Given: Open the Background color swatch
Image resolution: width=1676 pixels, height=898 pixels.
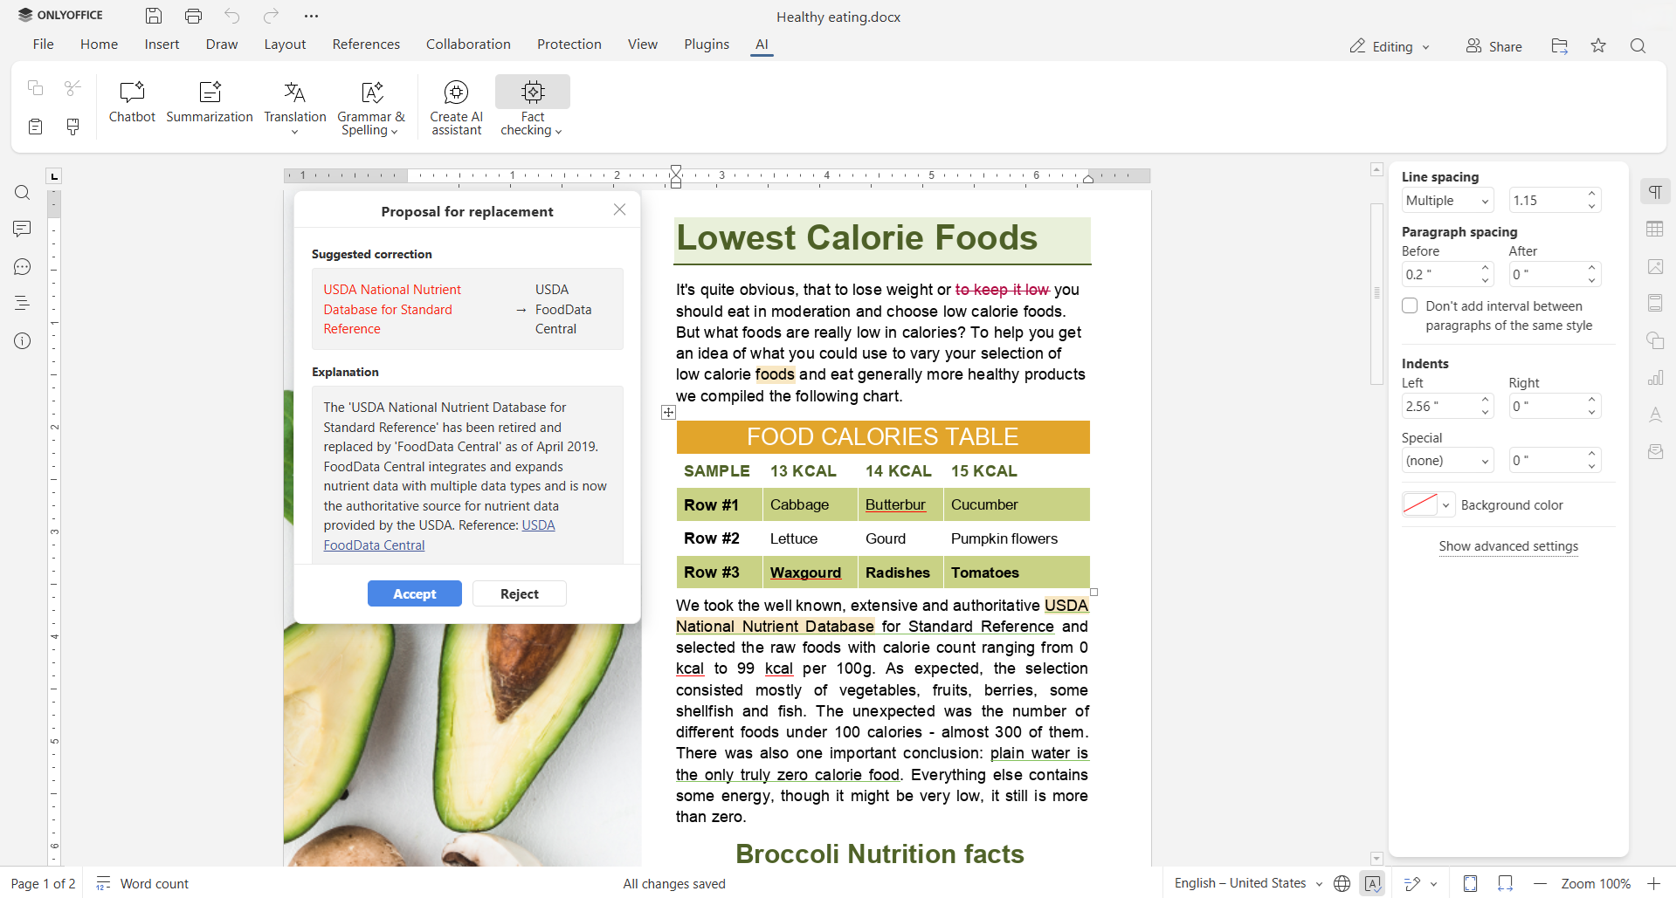Looking at the screenshot, I should tap(1426, 505).
